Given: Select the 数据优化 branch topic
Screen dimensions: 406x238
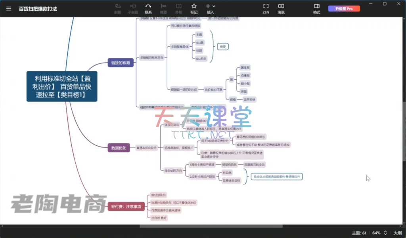Looking at the screenshot, I should 119,148.
